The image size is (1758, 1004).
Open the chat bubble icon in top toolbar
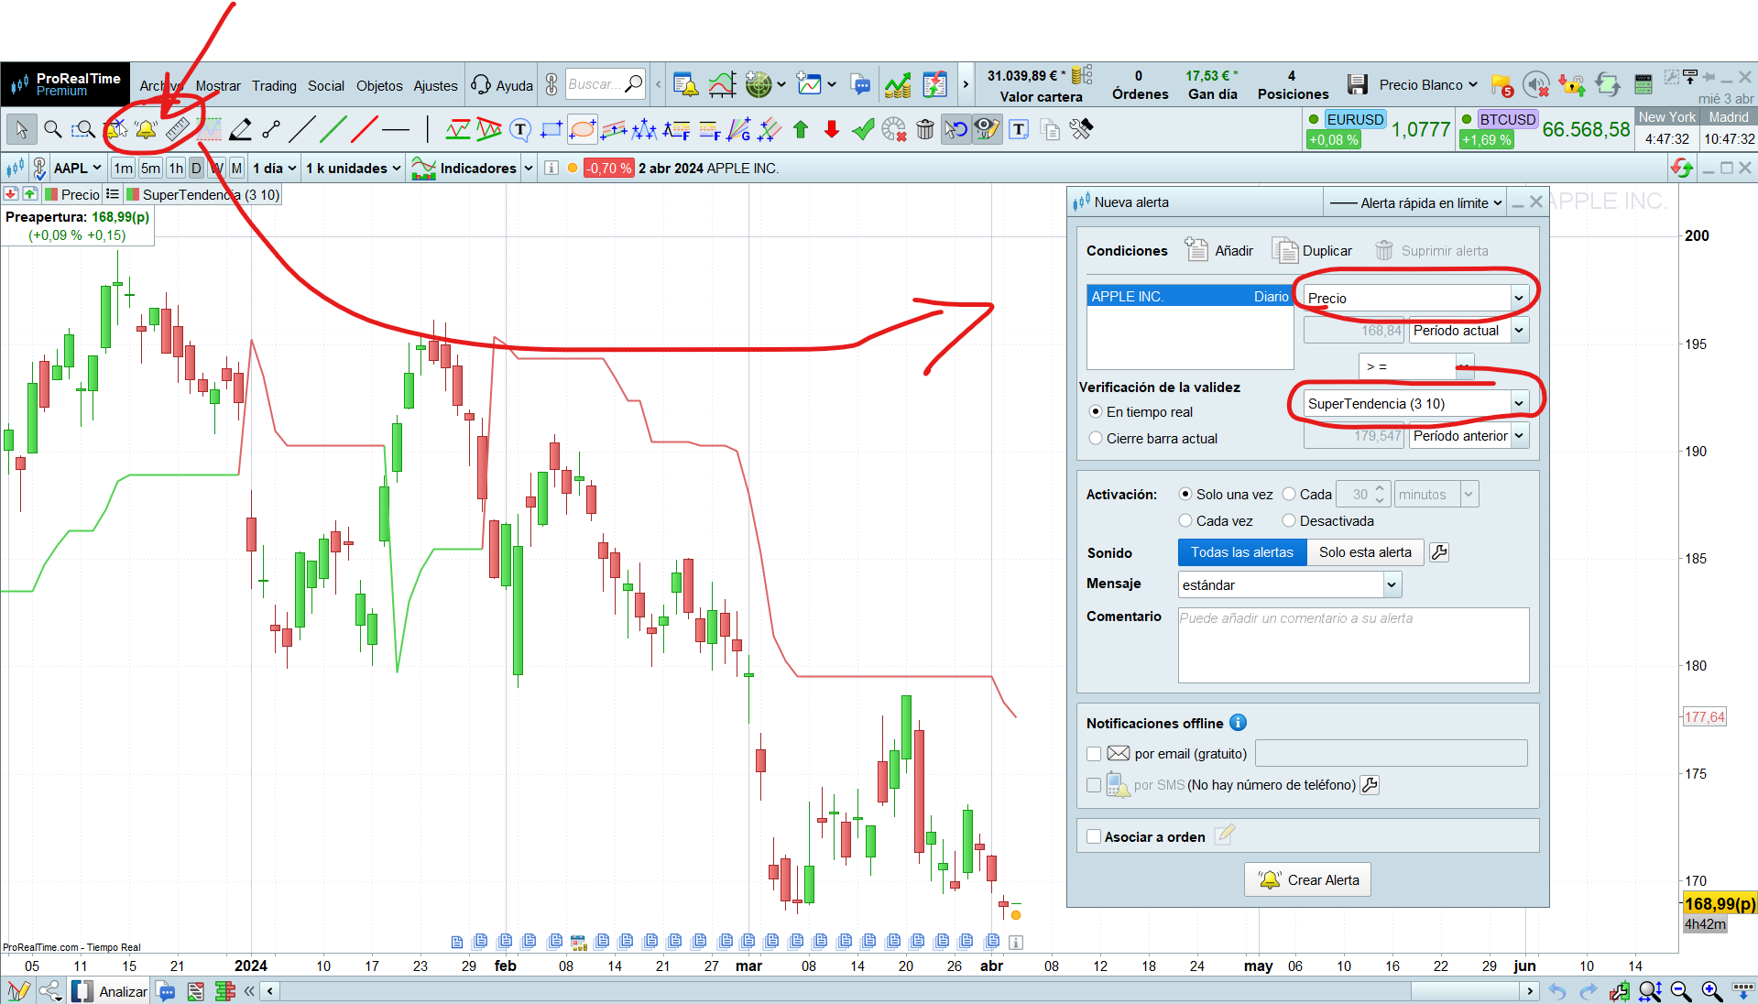(x=861, y=84)
